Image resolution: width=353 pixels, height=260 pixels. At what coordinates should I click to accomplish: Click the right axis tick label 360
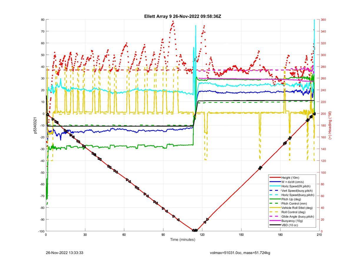[x=323, y=20]
